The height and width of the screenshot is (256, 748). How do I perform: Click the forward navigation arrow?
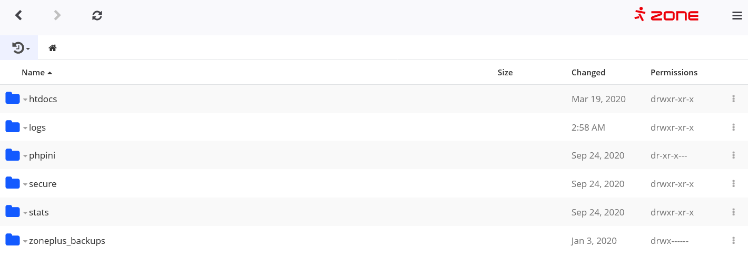tap(57, 15)
